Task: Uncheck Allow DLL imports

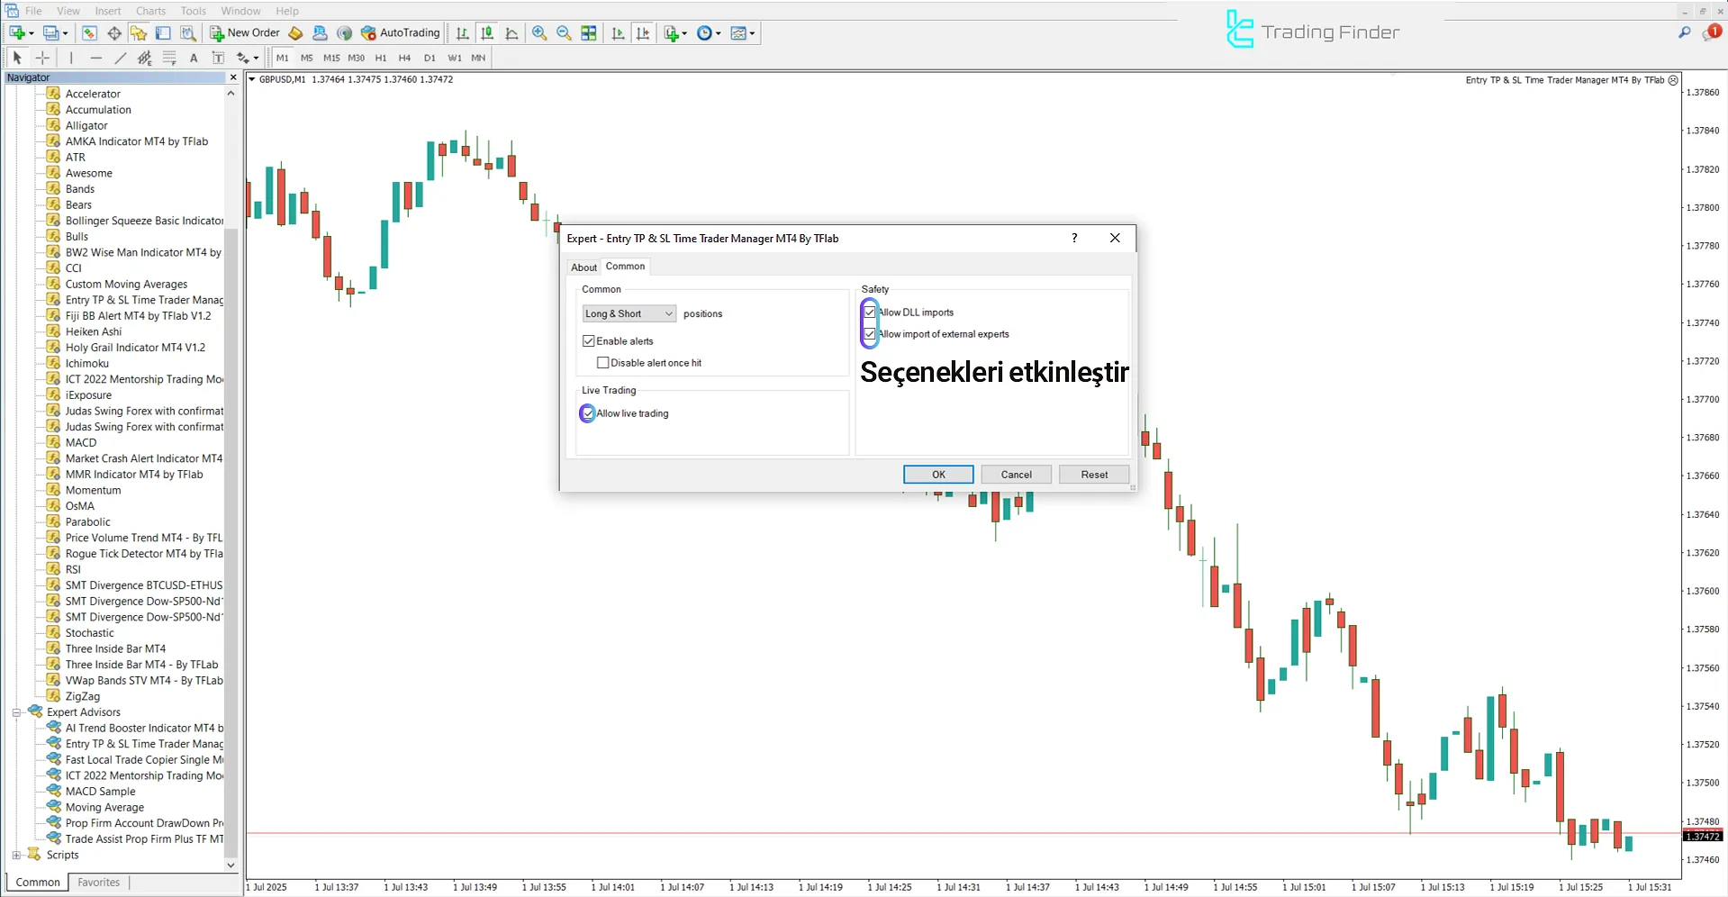Action: point(869,312)
